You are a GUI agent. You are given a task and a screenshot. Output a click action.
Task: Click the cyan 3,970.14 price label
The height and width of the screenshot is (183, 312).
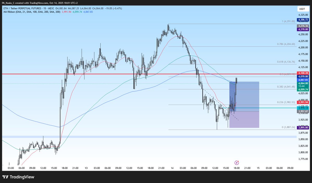(303, 108)
